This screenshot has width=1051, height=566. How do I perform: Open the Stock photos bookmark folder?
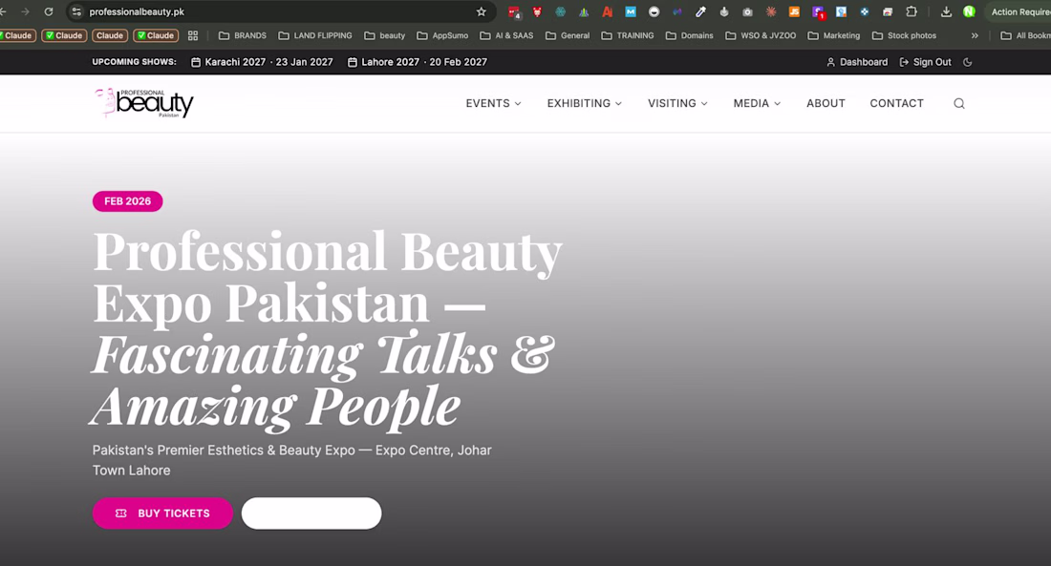click(904, 35)
